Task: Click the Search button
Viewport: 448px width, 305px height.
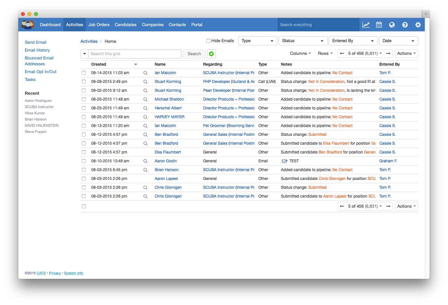Action: tap(194, 54)
